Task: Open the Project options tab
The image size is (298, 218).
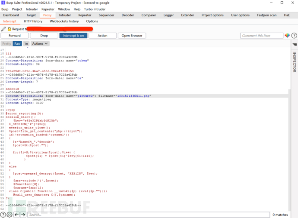Action: coord(212,15)
